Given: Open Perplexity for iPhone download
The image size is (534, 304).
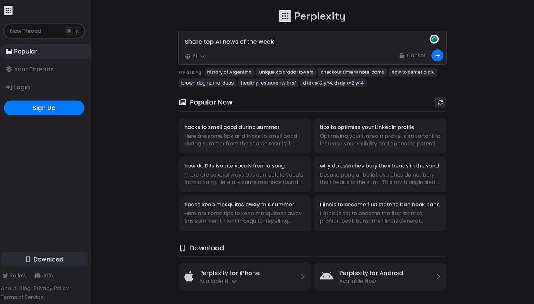Looking at the screenshot, I should 244,277.
